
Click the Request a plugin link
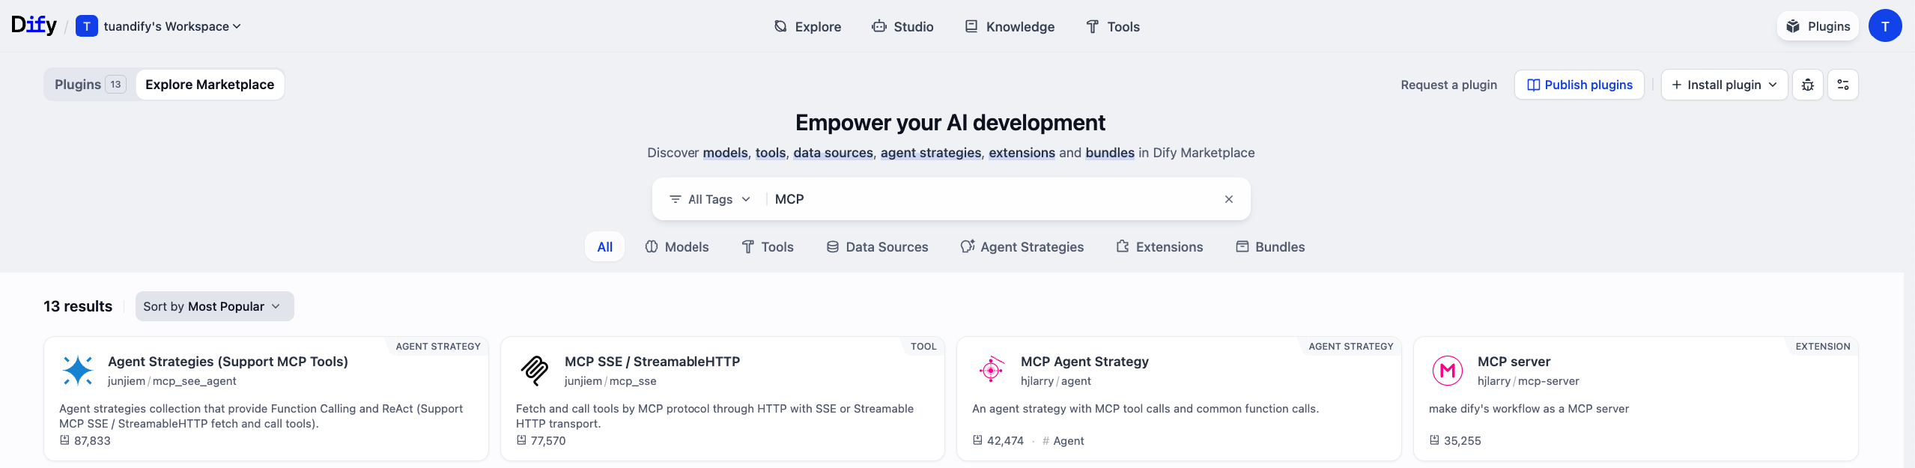pos(1448,85)
